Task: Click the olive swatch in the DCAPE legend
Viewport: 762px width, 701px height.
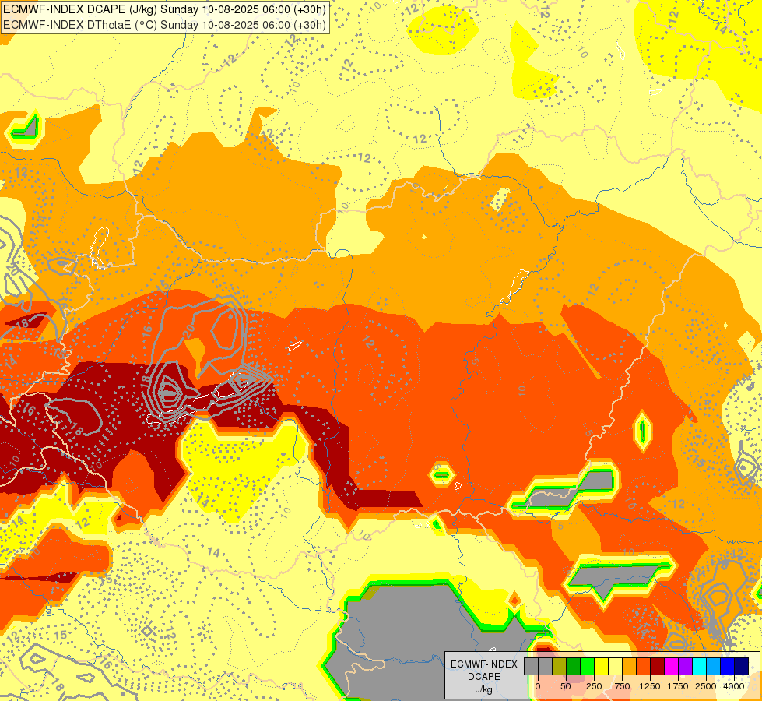Action: tap(560, 667)
